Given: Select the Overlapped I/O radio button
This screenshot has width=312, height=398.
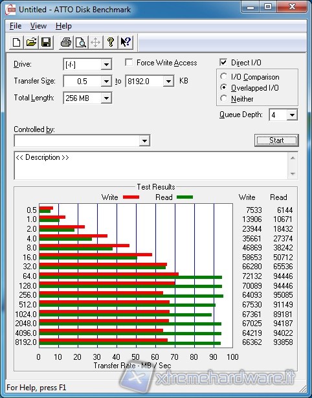Looking at the screenshot, I should 224,87.
